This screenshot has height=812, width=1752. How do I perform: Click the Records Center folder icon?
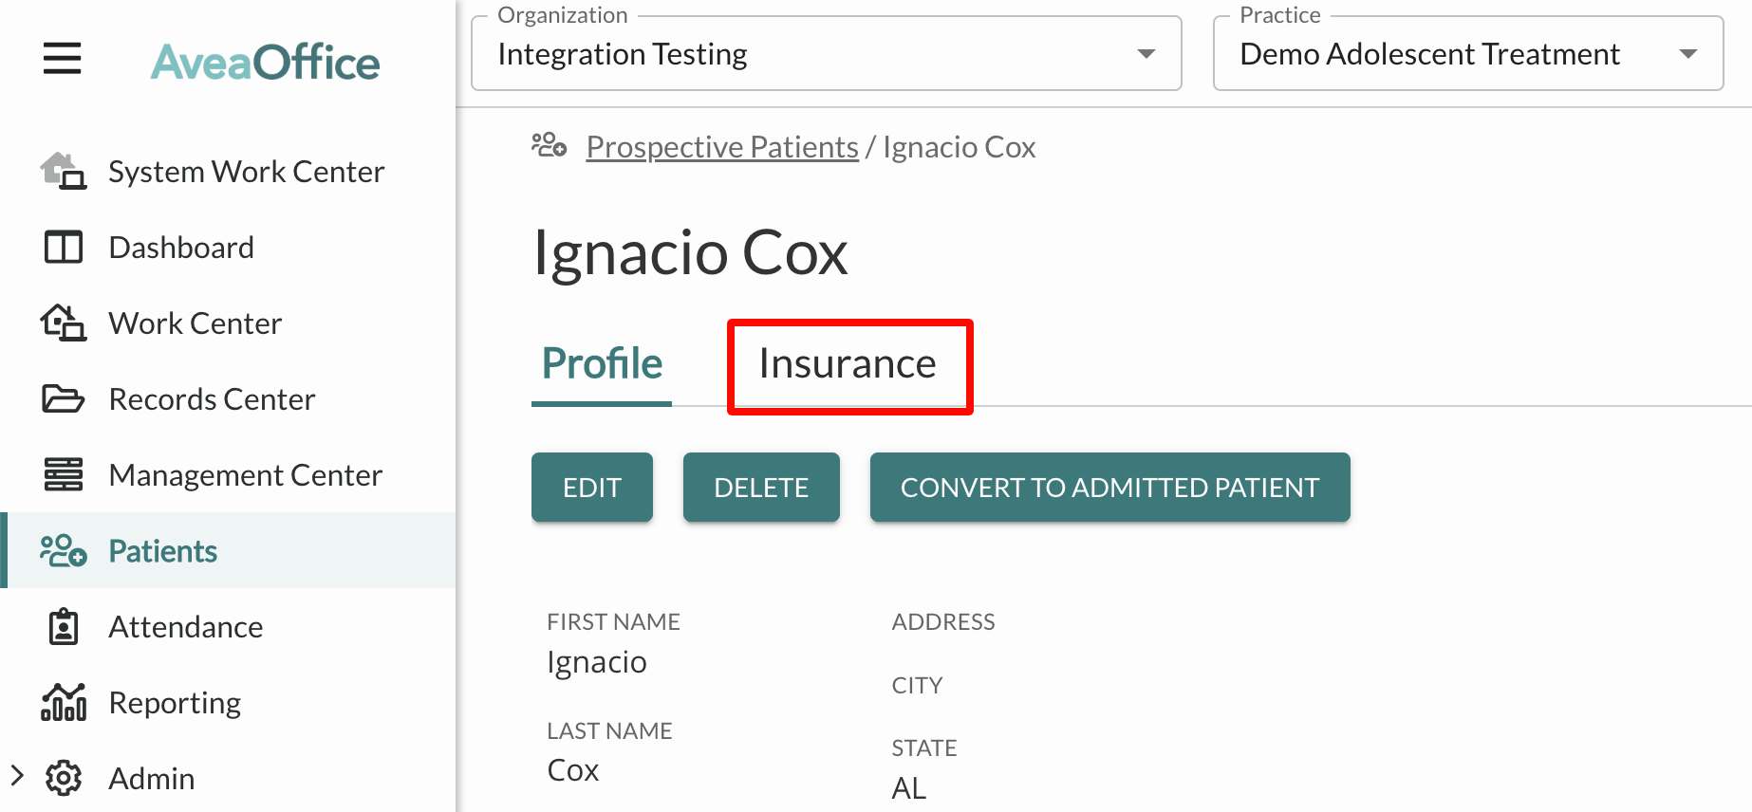click(64, 399)
